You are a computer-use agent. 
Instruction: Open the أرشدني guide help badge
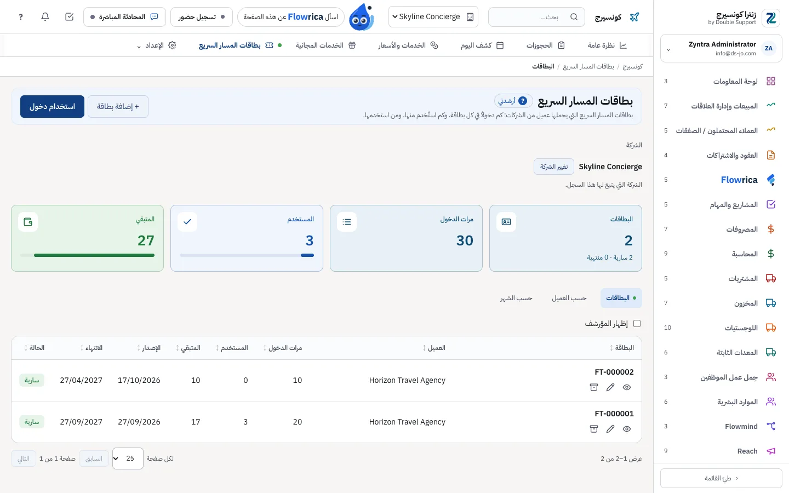[513, 101]
